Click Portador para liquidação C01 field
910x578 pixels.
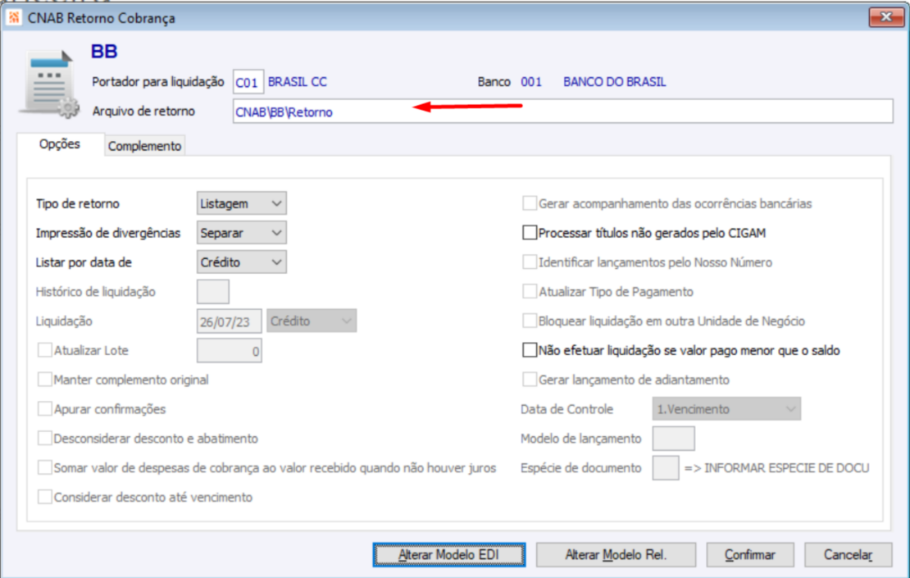248,83
